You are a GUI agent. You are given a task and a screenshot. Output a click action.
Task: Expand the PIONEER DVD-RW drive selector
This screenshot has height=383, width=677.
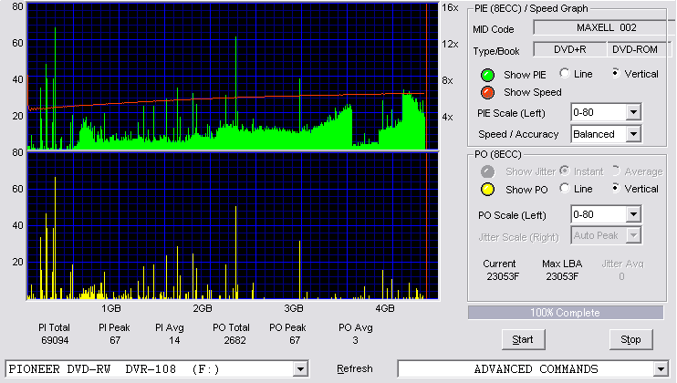[x=300, y=369]
